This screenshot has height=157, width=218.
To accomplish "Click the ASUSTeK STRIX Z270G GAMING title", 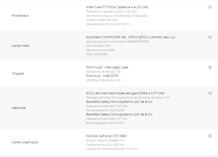I will pos(131,37).
